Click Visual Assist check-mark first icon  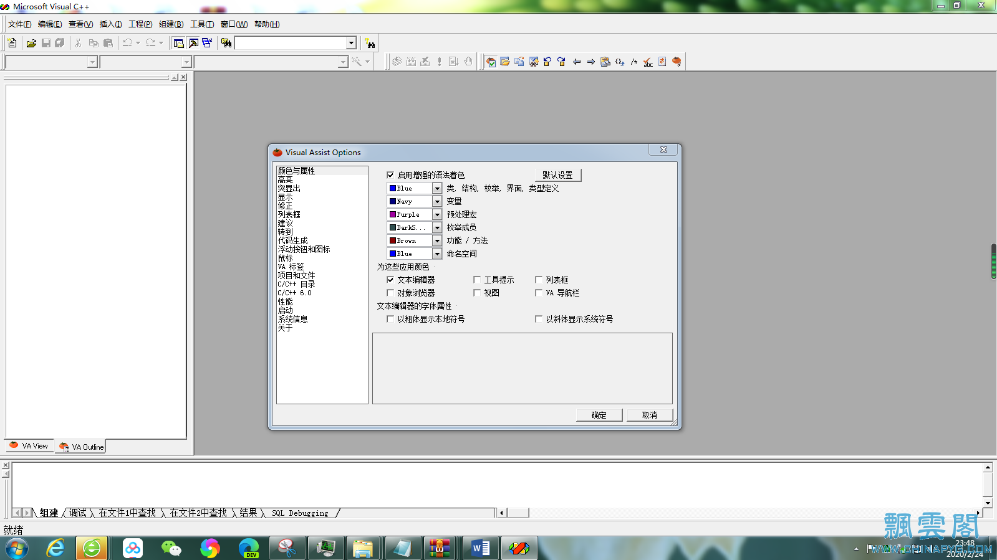[491, 62]
